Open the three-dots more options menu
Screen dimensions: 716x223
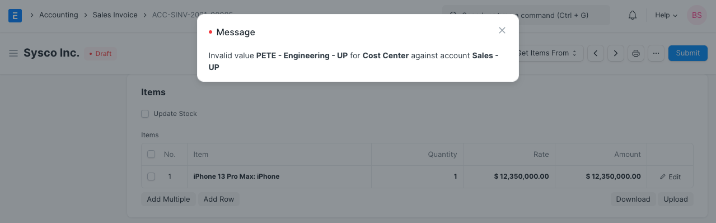pos(656,53)
